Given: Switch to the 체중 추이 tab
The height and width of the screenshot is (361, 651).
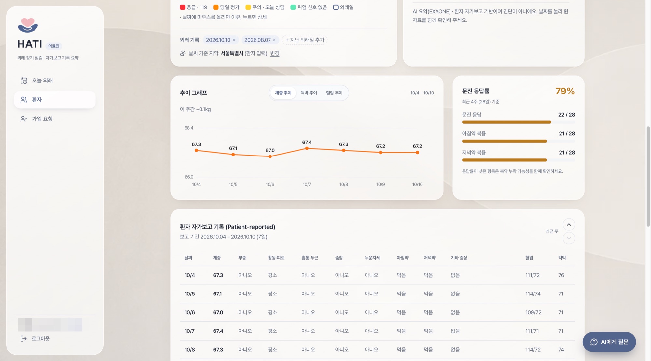Looking at the screenshot, I should pyautogui.click(x=283, y=93).
